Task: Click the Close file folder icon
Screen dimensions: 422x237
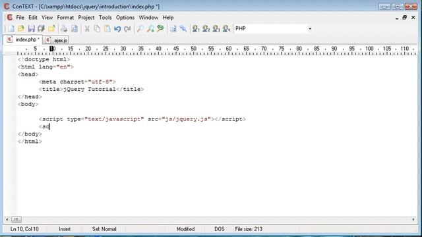Action: [x=51, y=28]
